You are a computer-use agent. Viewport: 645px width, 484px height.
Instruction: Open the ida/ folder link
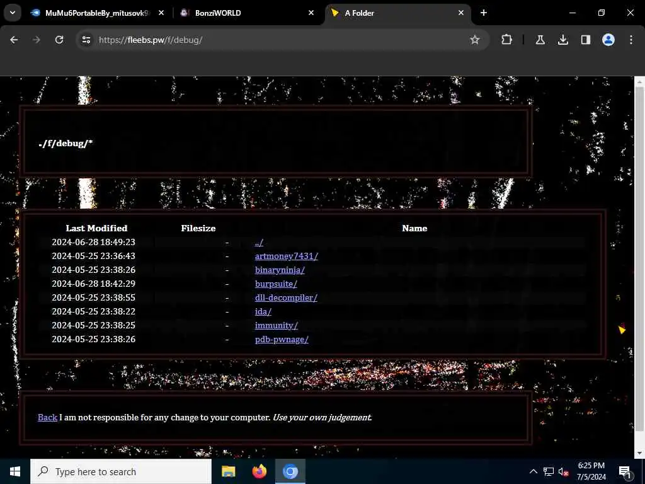coord(263,311)
